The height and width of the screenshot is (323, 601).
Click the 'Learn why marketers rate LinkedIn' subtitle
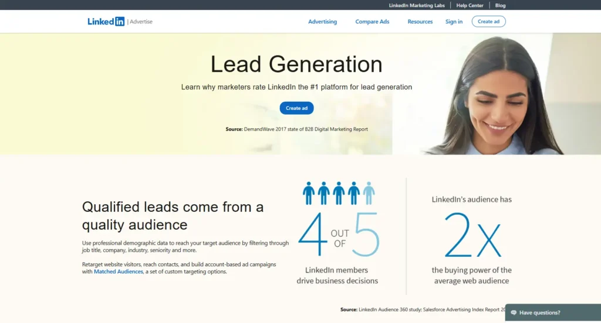(296, 87)
